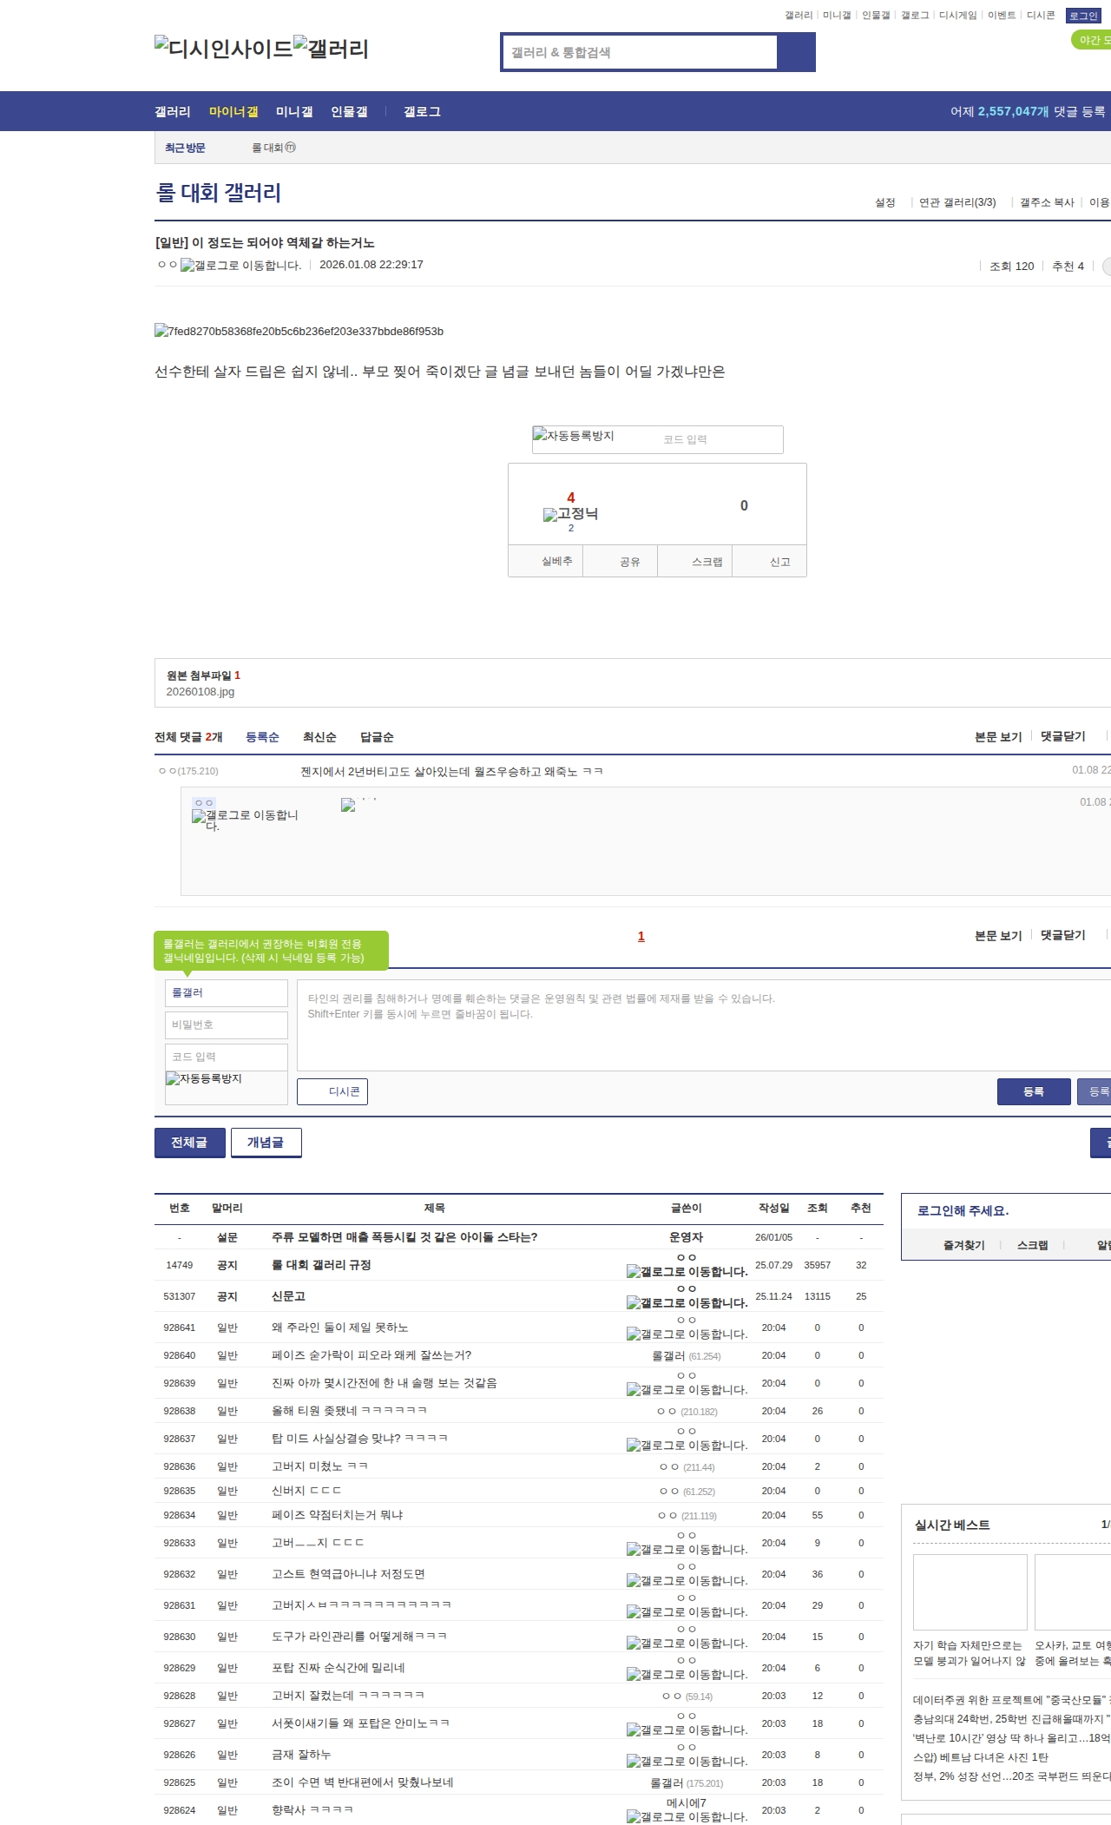The image size is (1111, 1825).
Task: Click into the 비밀번호 field in the comment form
Action: tap(227, 1025)
